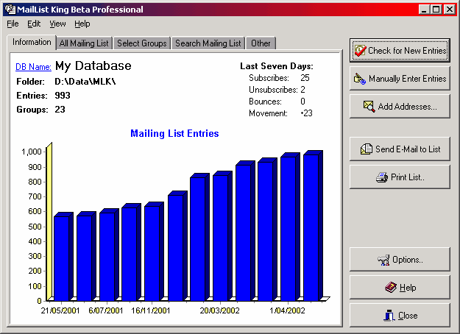
Task: Click the Send E-Mail to List label
Action: click(408, 149)
